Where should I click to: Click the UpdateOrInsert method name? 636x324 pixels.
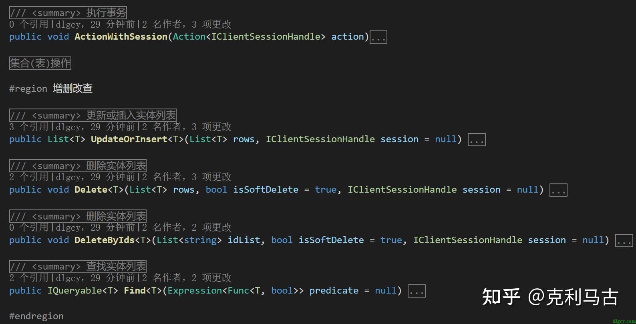(129, 139)
